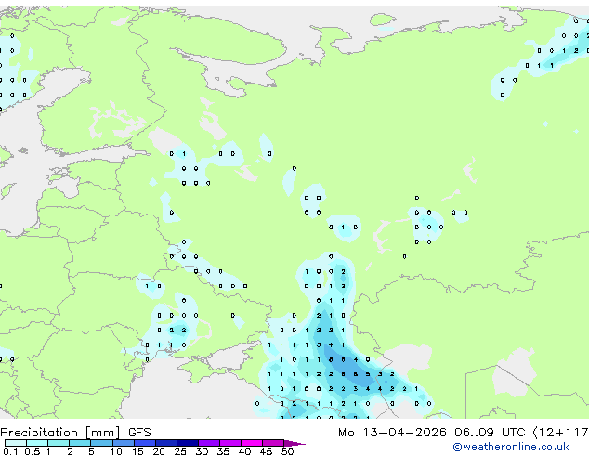This screenshot has height=455, width=589.
Task: Click the 40 to 45 magenta swatch
Action: (252, 443)
